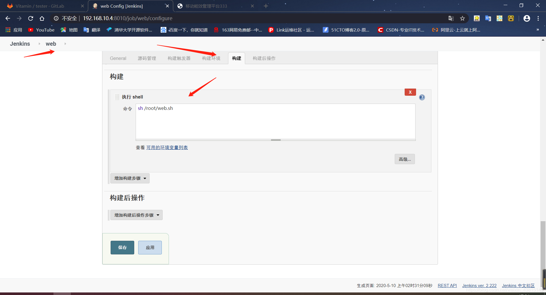Click the browser forward arrow
Screen dimensions: 546x295
[x=19, y=18]
